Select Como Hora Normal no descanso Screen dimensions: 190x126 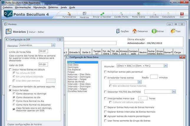coord(14,105)
